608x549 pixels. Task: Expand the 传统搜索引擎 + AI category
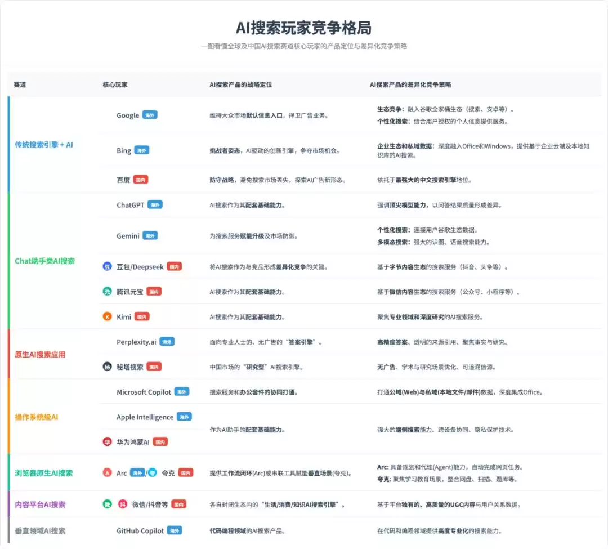click(43, 145)
